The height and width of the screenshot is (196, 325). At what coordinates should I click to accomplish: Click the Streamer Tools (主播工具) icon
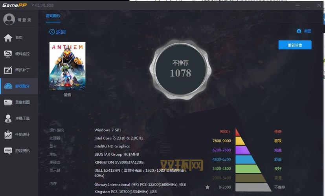[x=8, y=118]
